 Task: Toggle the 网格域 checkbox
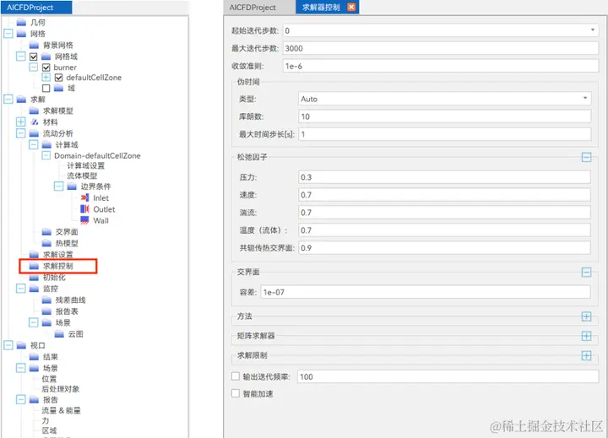(x=33, y=57)
